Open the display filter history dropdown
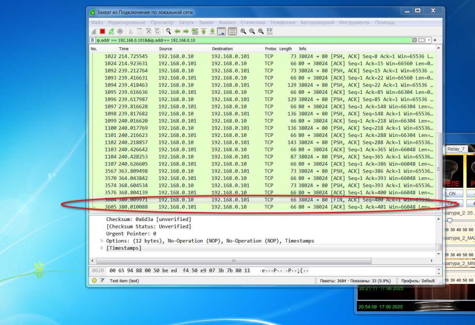The height and width of the screenshot is (325, 475). click(429, 40)
